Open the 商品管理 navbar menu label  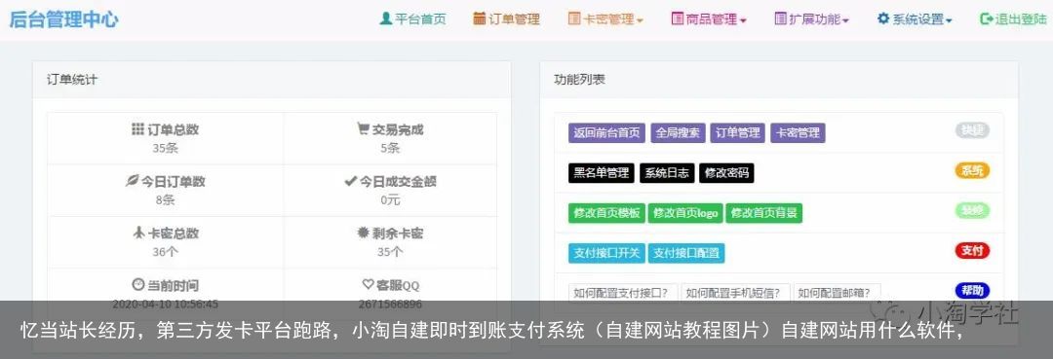pos(711,18)
